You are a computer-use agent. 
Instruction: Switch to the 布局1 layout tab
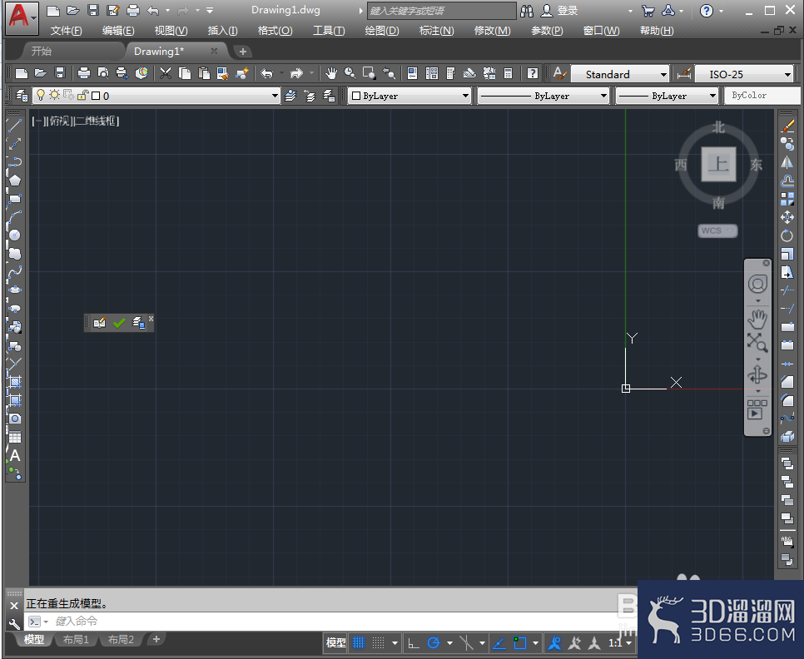pyautogui.click(x=76, y=640)
